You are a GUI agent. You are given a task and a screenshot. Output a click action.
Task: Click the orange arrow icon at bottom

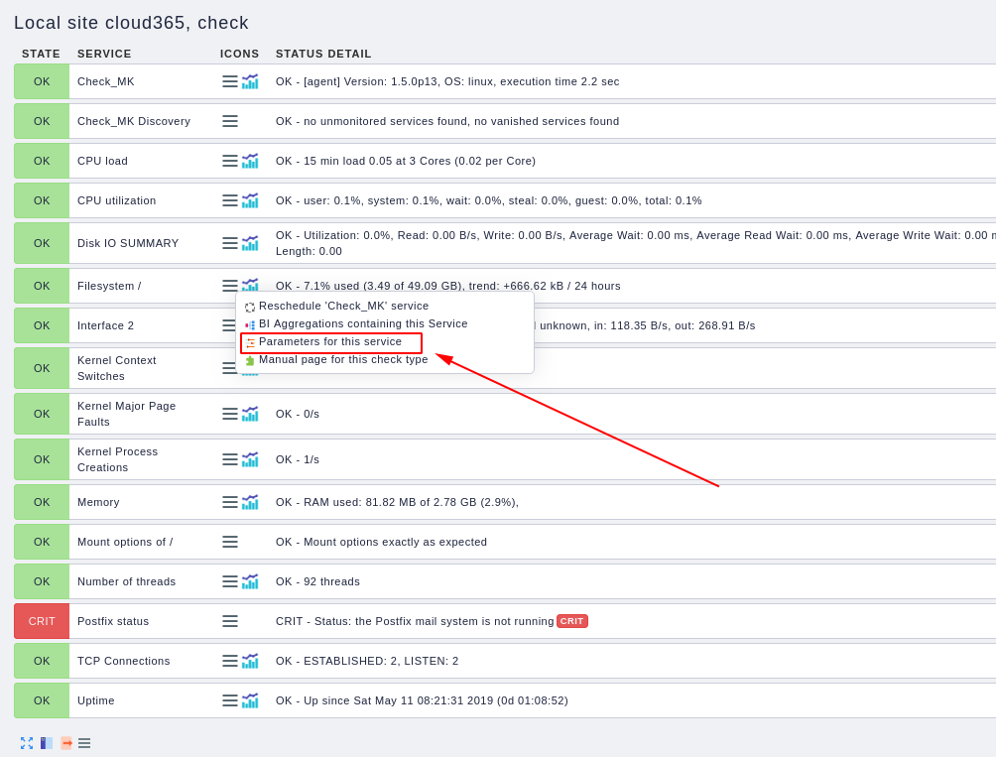coord(66,743)
